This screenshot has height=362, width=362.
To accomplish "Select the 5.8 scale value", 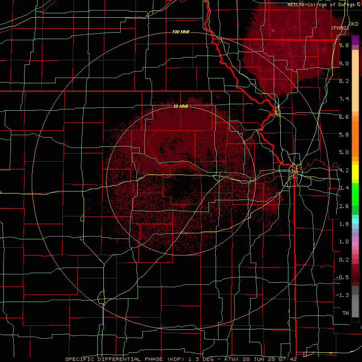I will tap(344, 135).
